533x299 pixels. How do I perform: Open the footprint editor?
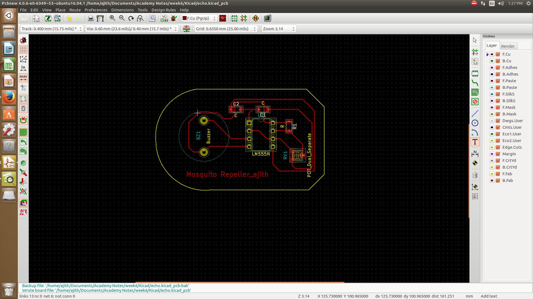click(x=48, y=18)
